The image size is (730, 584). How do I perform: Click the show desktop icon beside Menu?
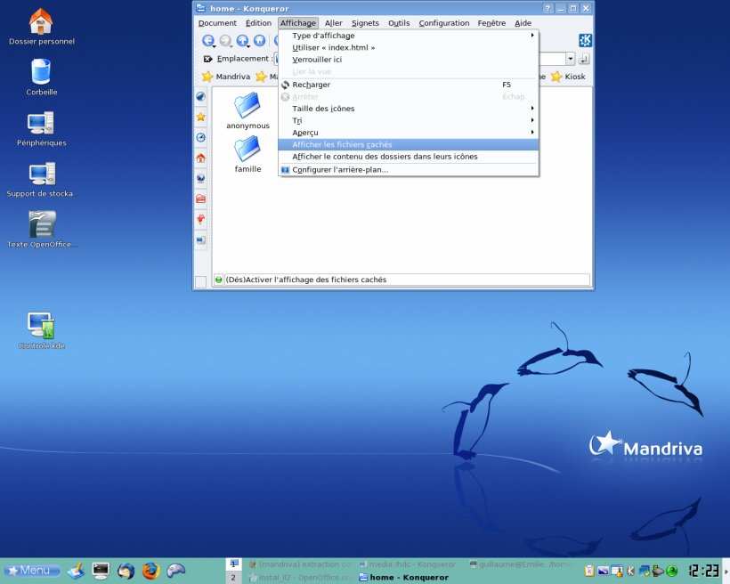tap(76, 571)
